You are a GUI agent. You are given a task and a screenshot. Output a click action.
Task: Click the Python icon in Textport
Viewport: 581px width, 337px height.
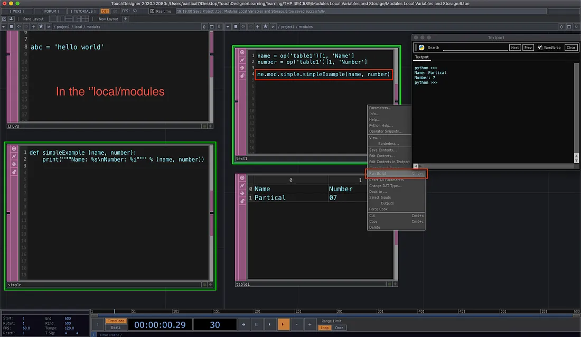pyautogui.click(x=421, y=48)
